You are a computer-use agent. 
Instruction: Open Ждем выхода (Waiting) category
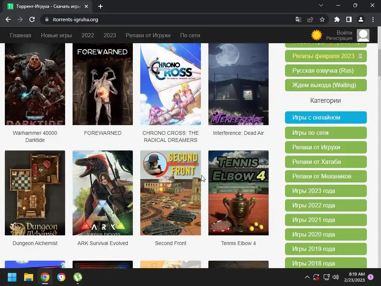[326, 85]
